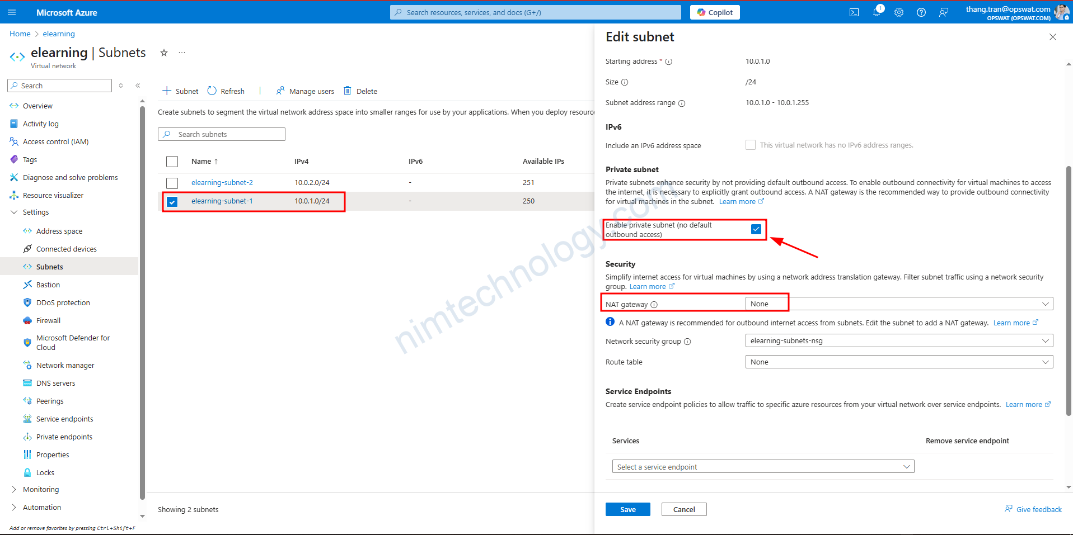This screenshot has width=1073, height=535.
Task: Open the Azure portal hamburger menu
Action: tap(12, 12)
